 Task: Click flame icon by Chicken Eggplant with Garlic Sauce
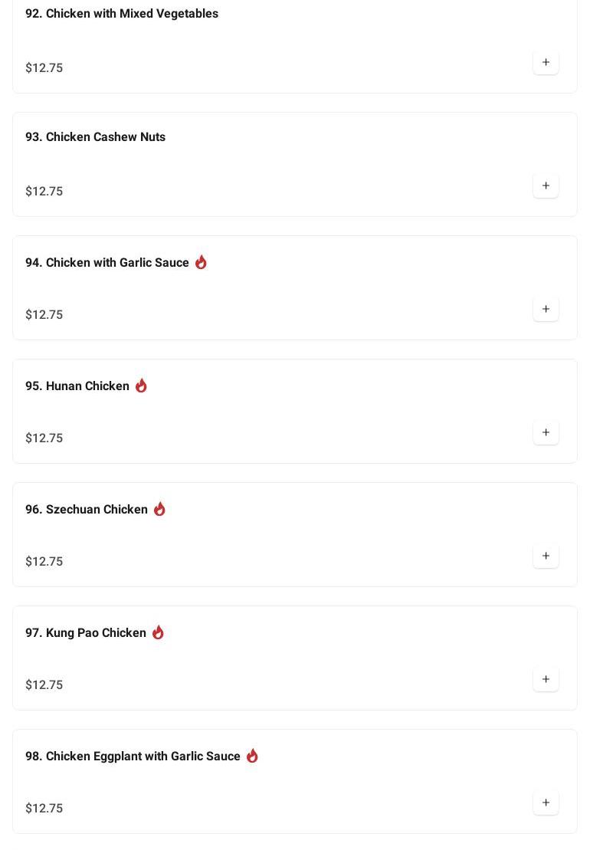pos(252,756)
